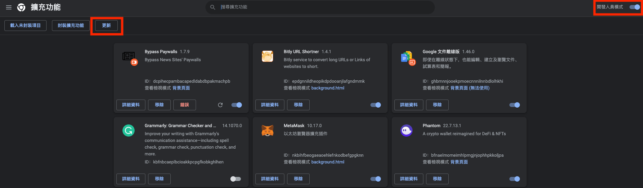Enable the Grammarly extension toggle

pos(235,179)
